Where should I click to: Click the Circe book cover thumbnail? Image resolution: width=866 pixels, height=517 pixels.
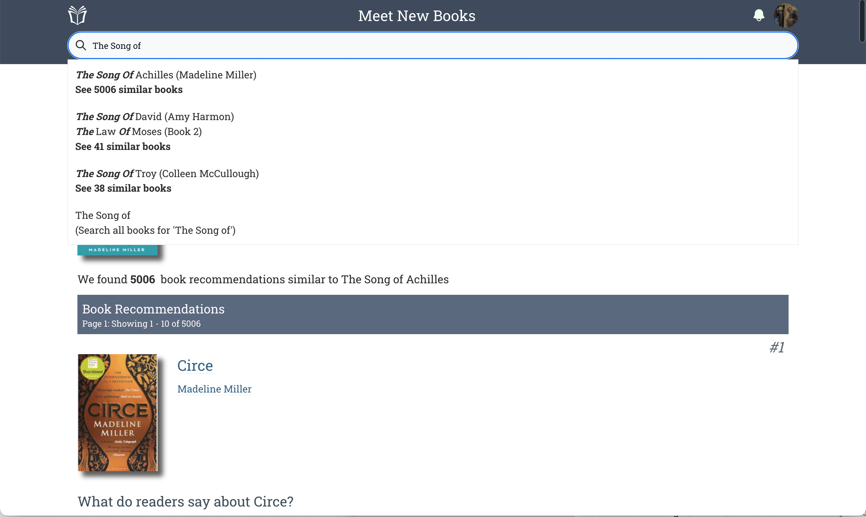[118, 413]
